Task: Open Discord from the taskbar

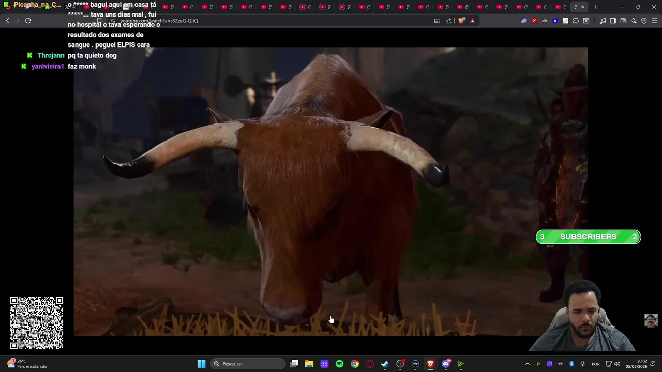Action: point(446,364)
